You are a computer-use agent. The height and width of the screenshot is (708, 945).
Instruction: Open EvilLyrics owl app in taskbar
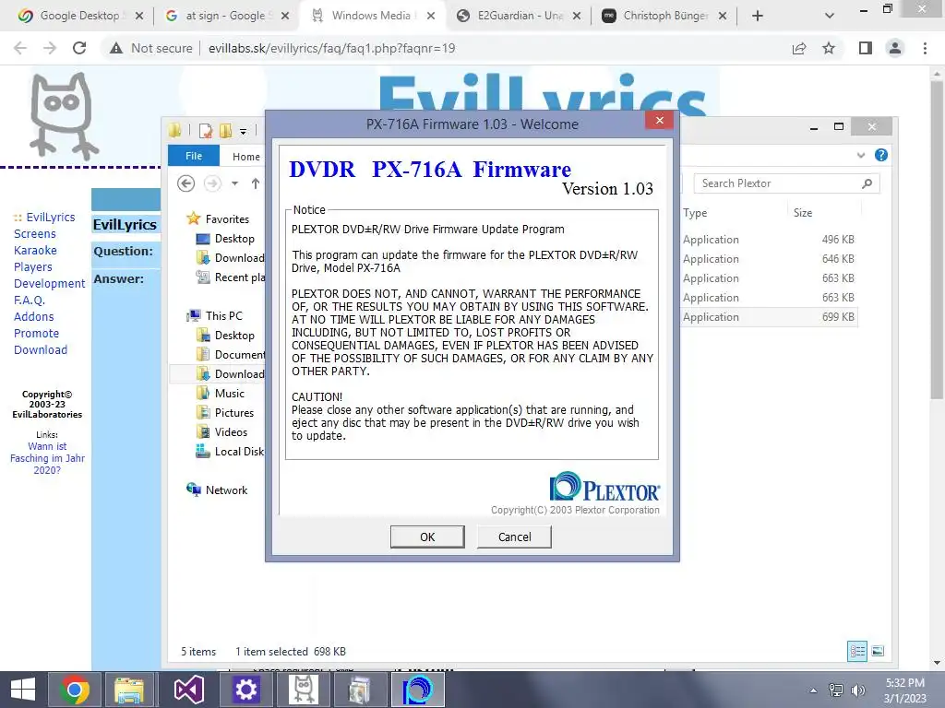coord(303,690)
